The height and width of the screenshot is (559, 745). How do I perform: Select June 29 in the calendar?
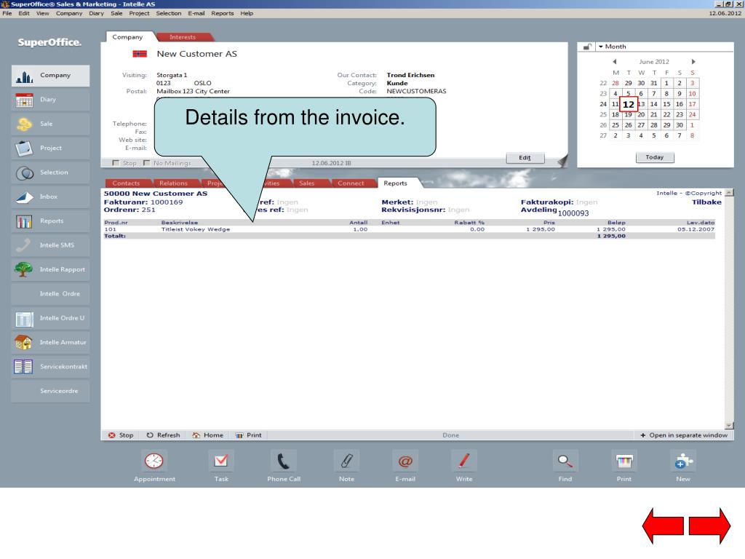tap(666, 125)
